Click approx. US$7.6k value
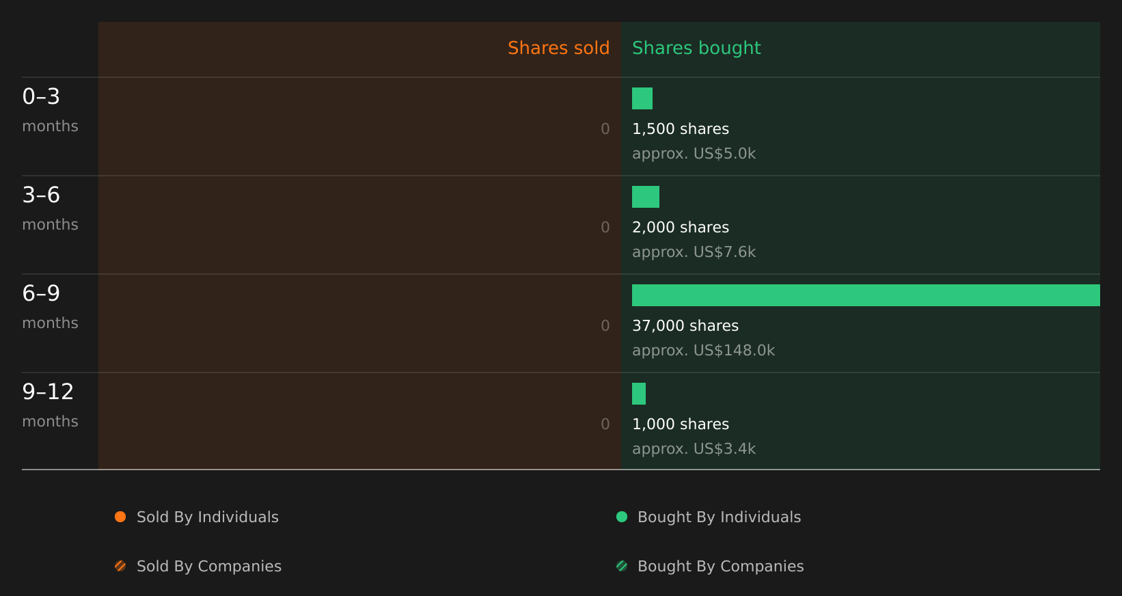 694,252
